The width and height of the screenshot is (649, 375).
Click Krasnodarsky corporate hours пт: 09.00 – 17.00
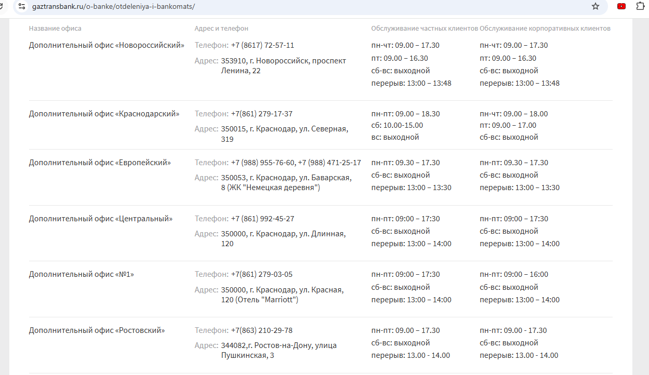(x=508, y=125)
